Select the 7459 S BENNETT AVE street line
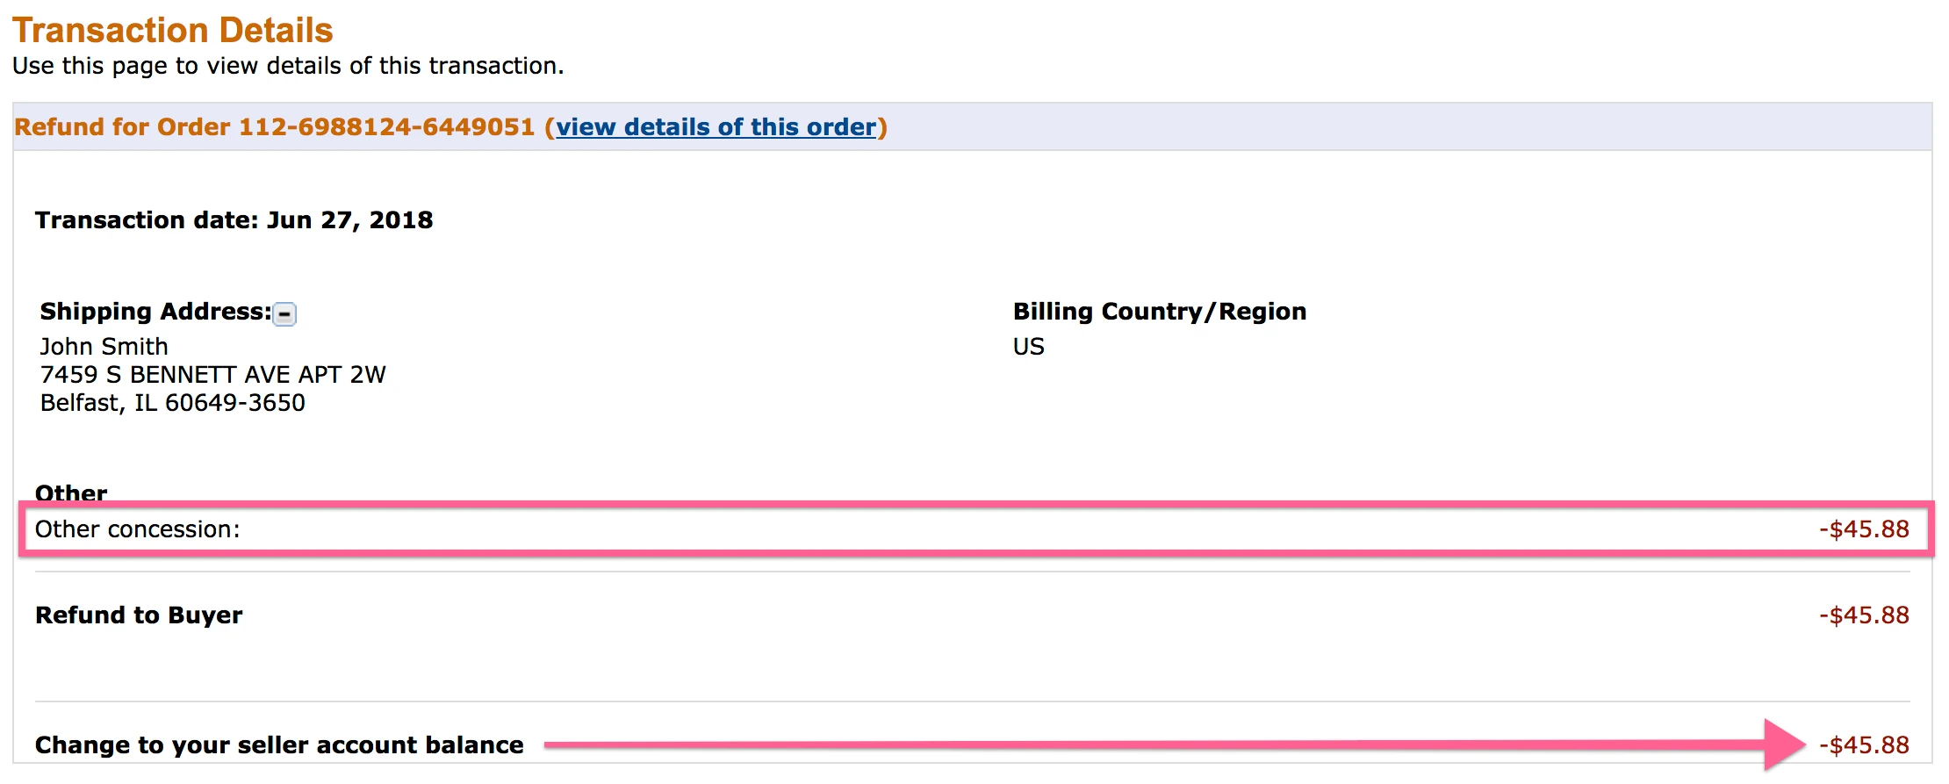The height and width of the screenshot is (784, 1949). 212,375
